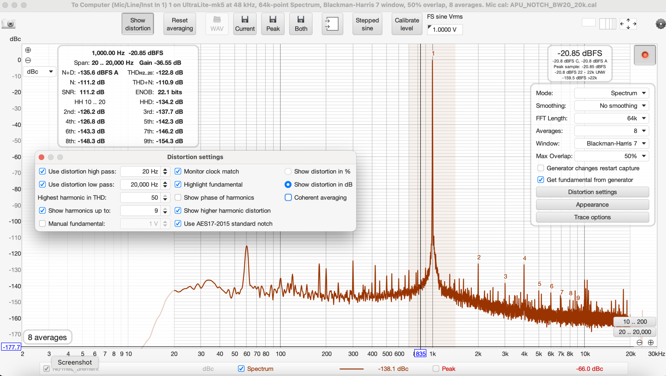Select Show distortion in dB radio
Viewport: 666px width, 376px height.
click(288, 184)
